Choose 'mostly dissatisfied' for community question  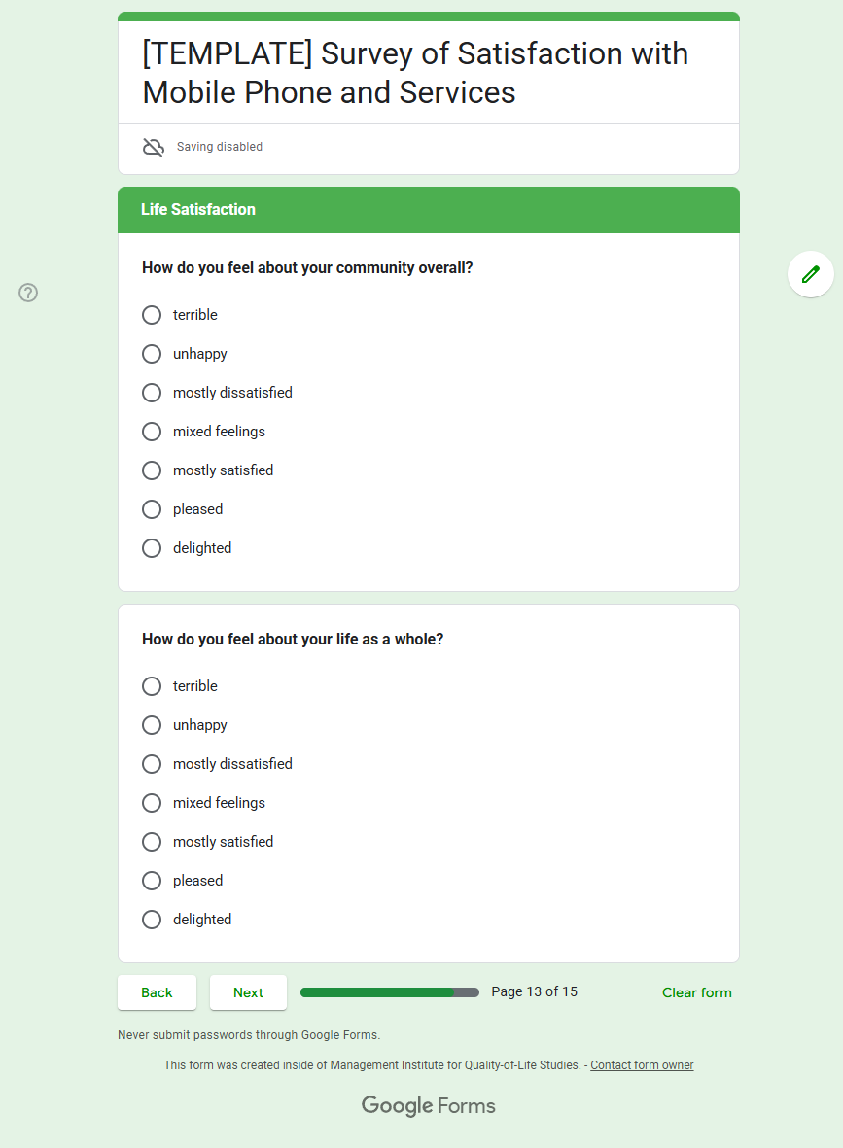tap(152, 393)
